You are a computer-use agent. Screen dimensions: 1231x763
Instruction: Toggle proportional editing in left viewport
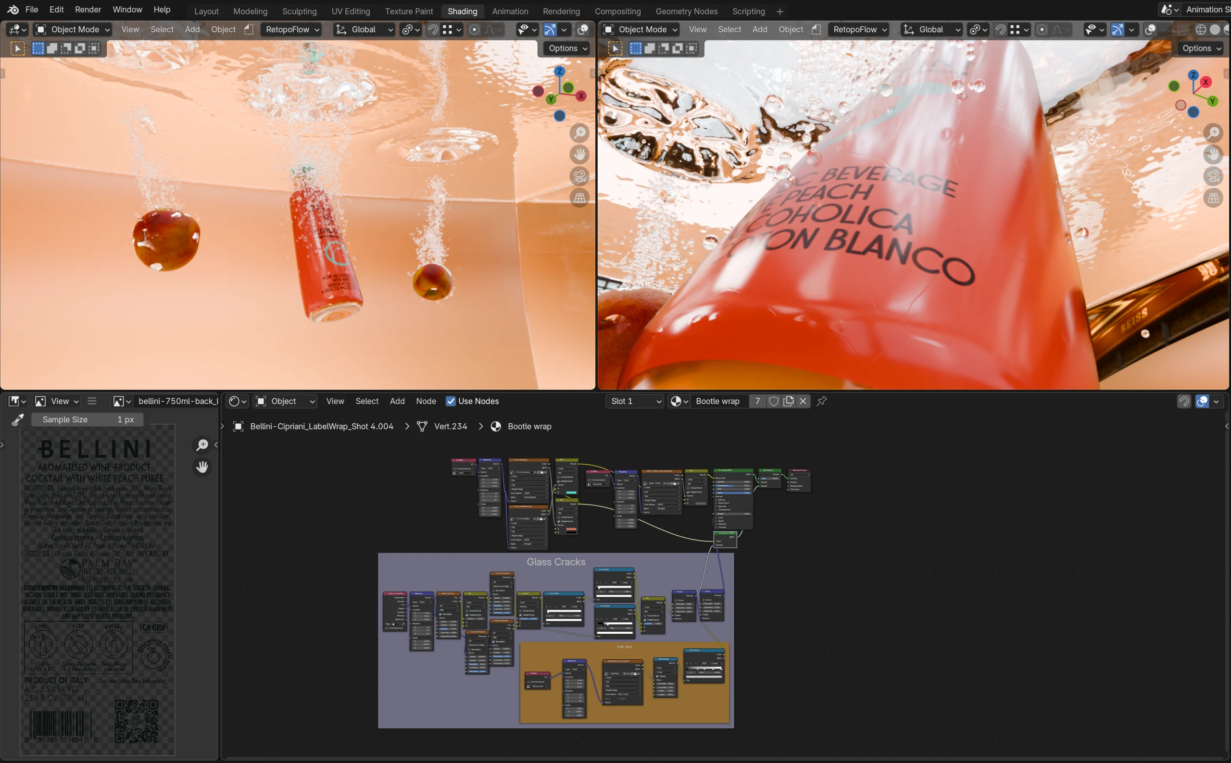[x=474, y=29]
